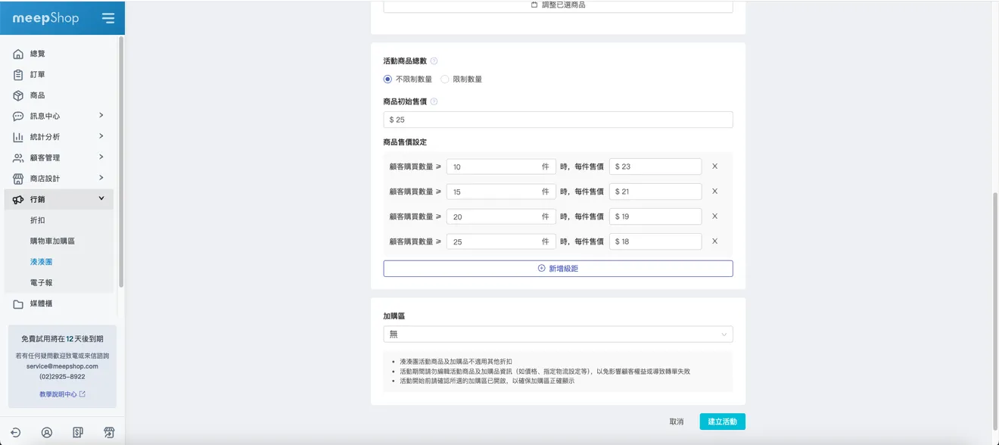Collapse the 行銷 submenu
Image resolution: width=999 pixels, height=445 pixels.
(101, 198)
